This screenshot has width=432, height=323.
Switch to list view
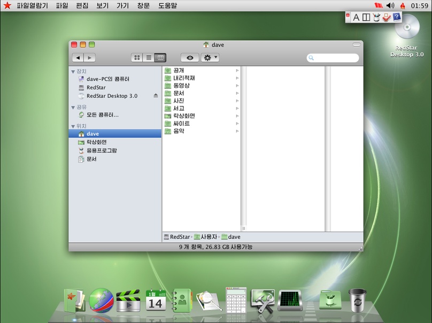[x=149, y=58]
